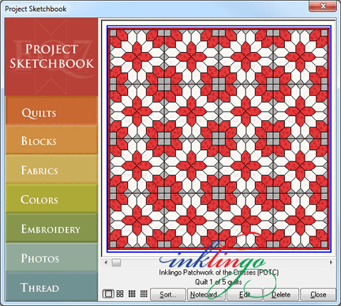Click the Close button
Image resolution: width=341 pixels, height=306 pixels.
click(318, 294)
